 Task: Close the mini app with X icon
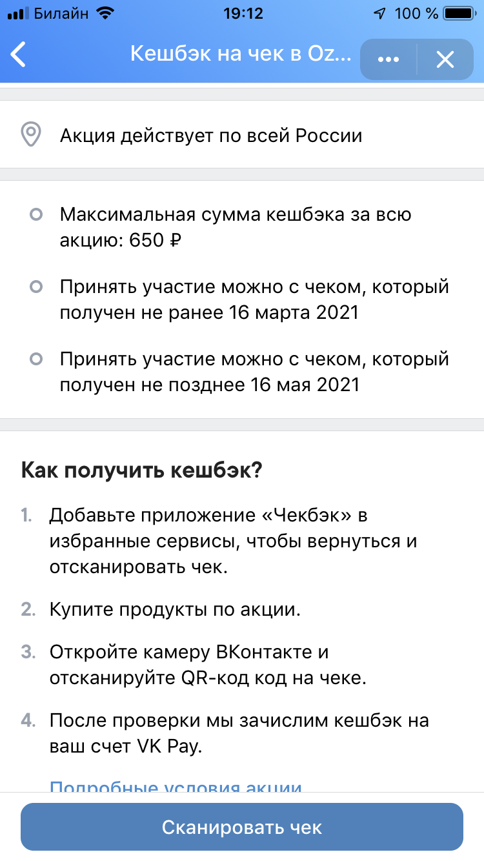click(445, 59)
